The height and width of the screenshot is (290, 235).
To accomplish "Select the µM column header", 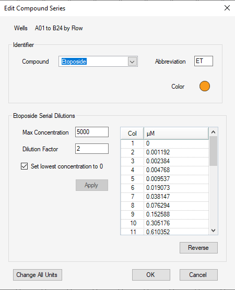I will pos(176,134).
